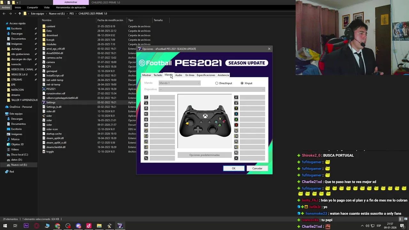Open recent locations dropdown in Explorer
The image size is (409, 230).
(15, 13)
